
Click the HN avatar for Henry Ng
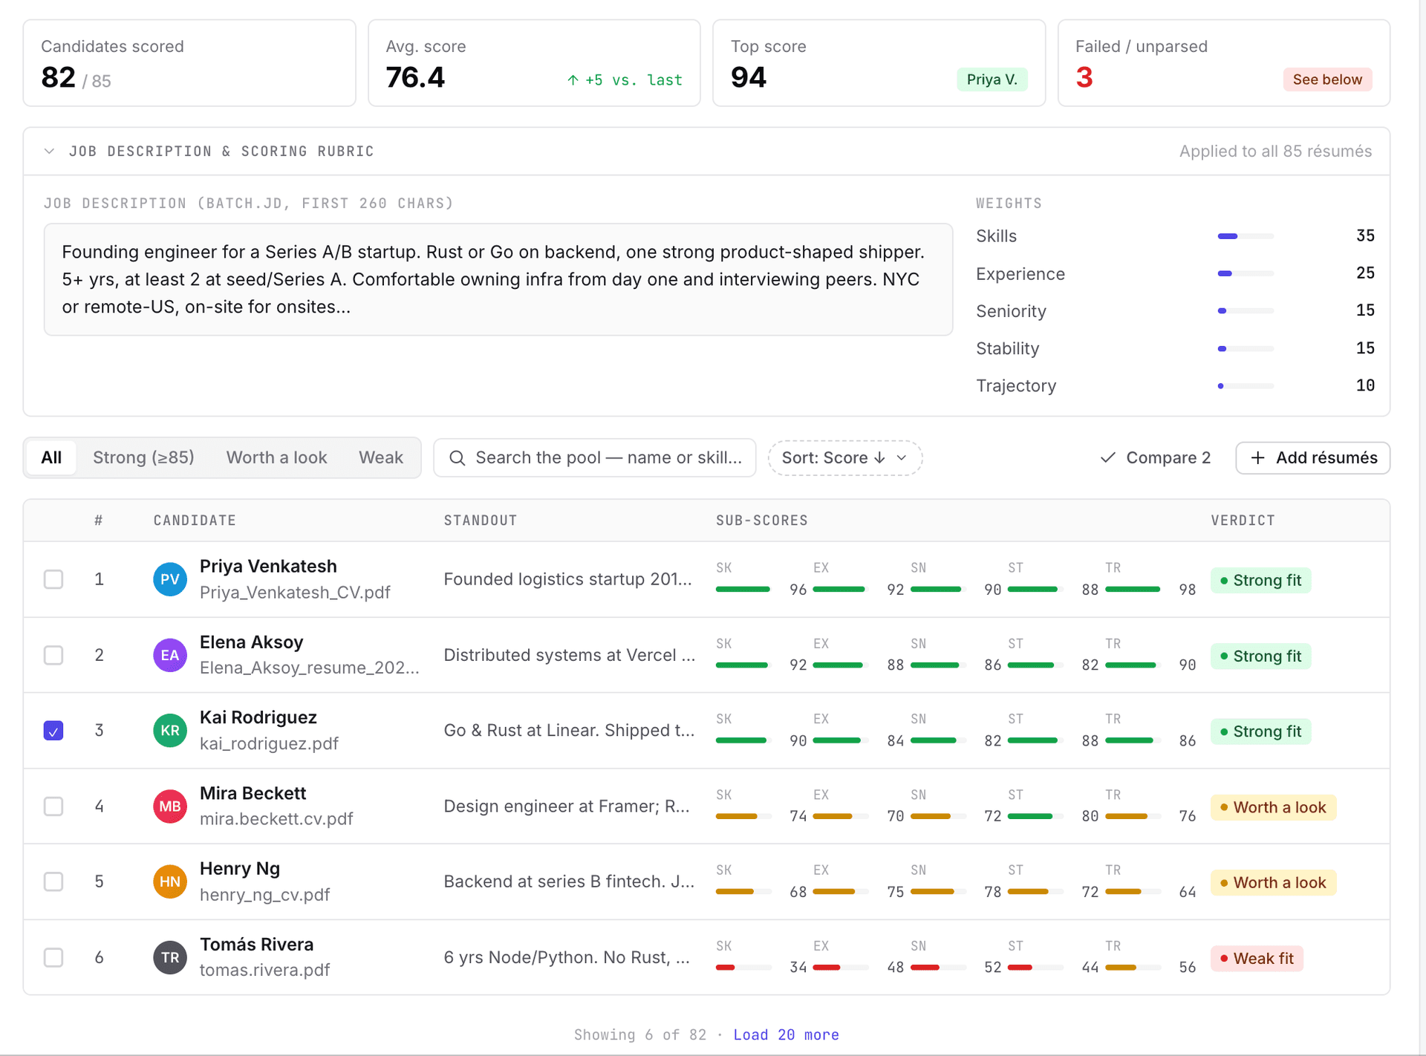pos(169,881)
